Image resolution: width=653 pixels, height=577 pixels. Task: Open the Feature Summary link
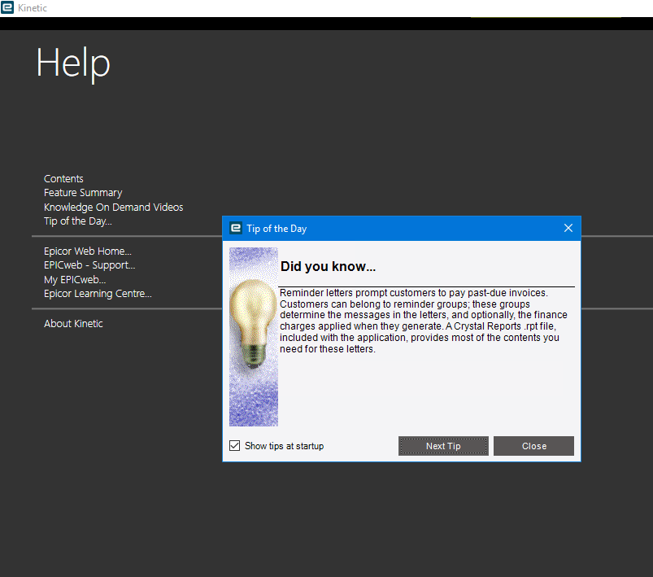coord(83,192)
